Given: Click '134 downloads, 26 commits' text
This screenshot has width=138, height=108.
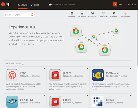Looking at the screenshot, I should click(x=30, y=103).
